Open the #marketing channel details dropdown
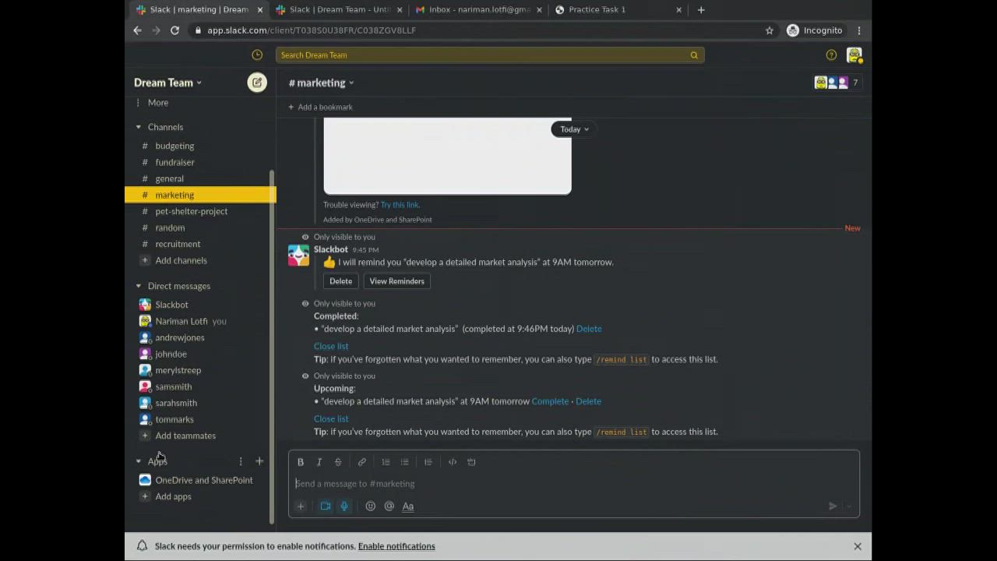The width and height of the screenshot is (997, 561). [x=321, y=83]
